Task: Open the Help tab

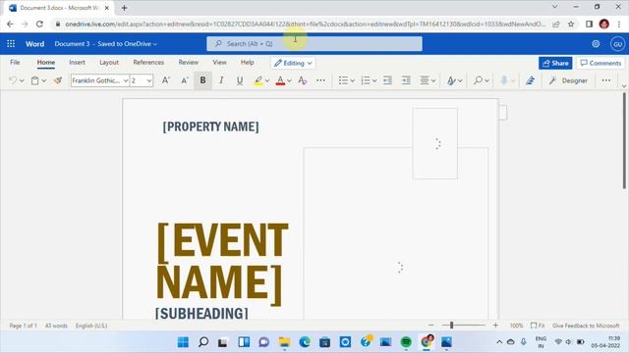Action: point(247,63)
